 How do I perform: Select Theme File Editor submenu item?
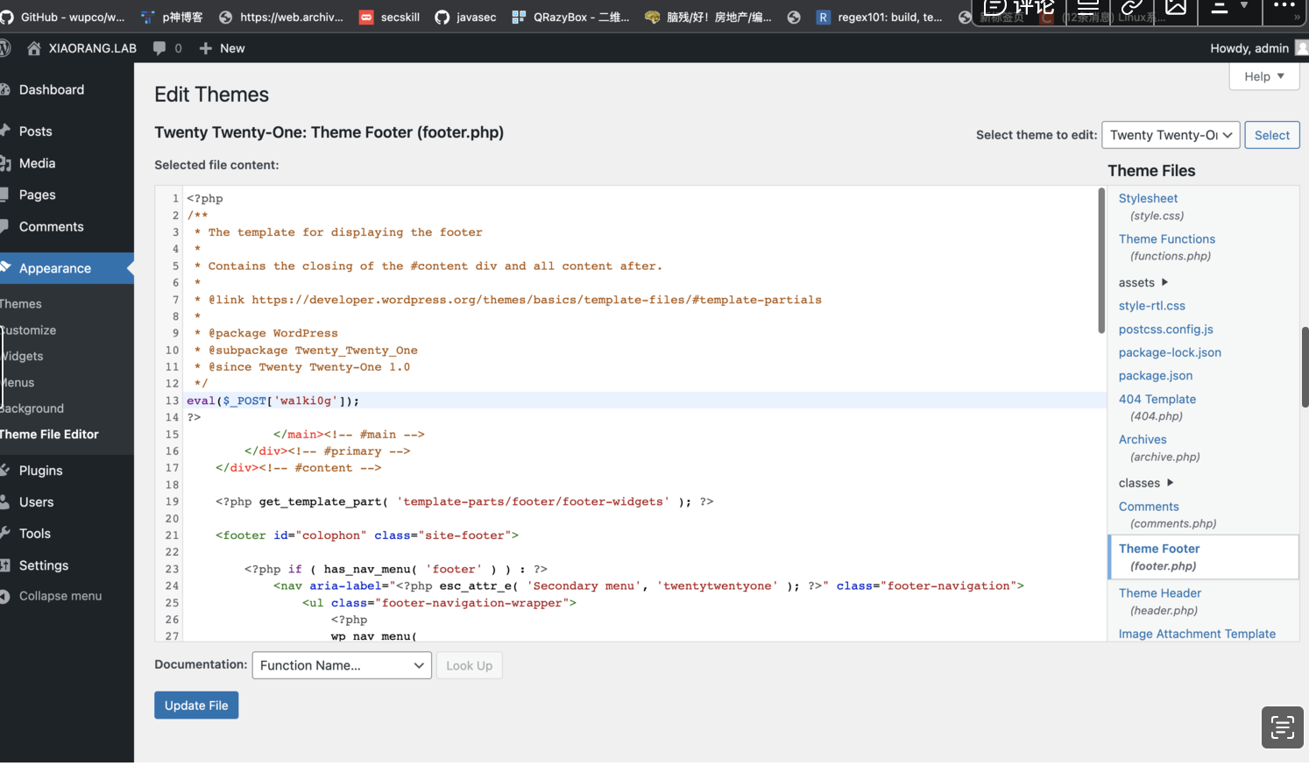[50, 435]
